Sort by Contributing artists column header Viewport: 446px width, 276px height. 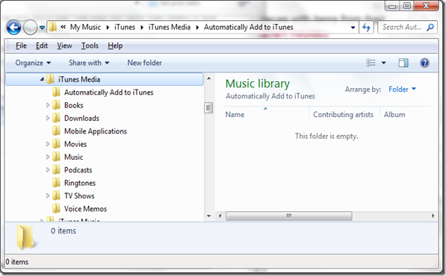tap(344, 114)
